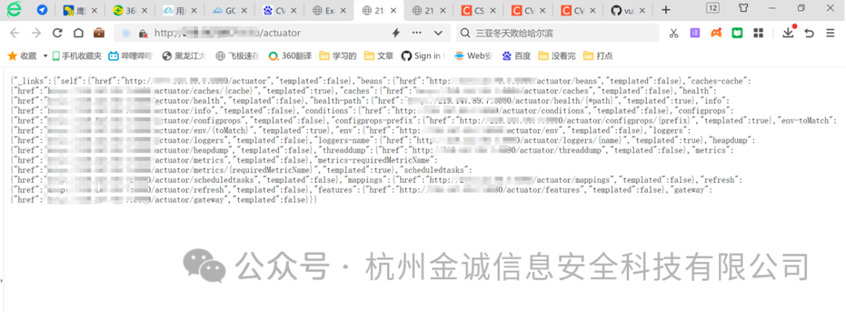Image resolution: width=846 pixels, height=312 pixels.
Task: Close the GitHub vu tab
Action: 642,10
